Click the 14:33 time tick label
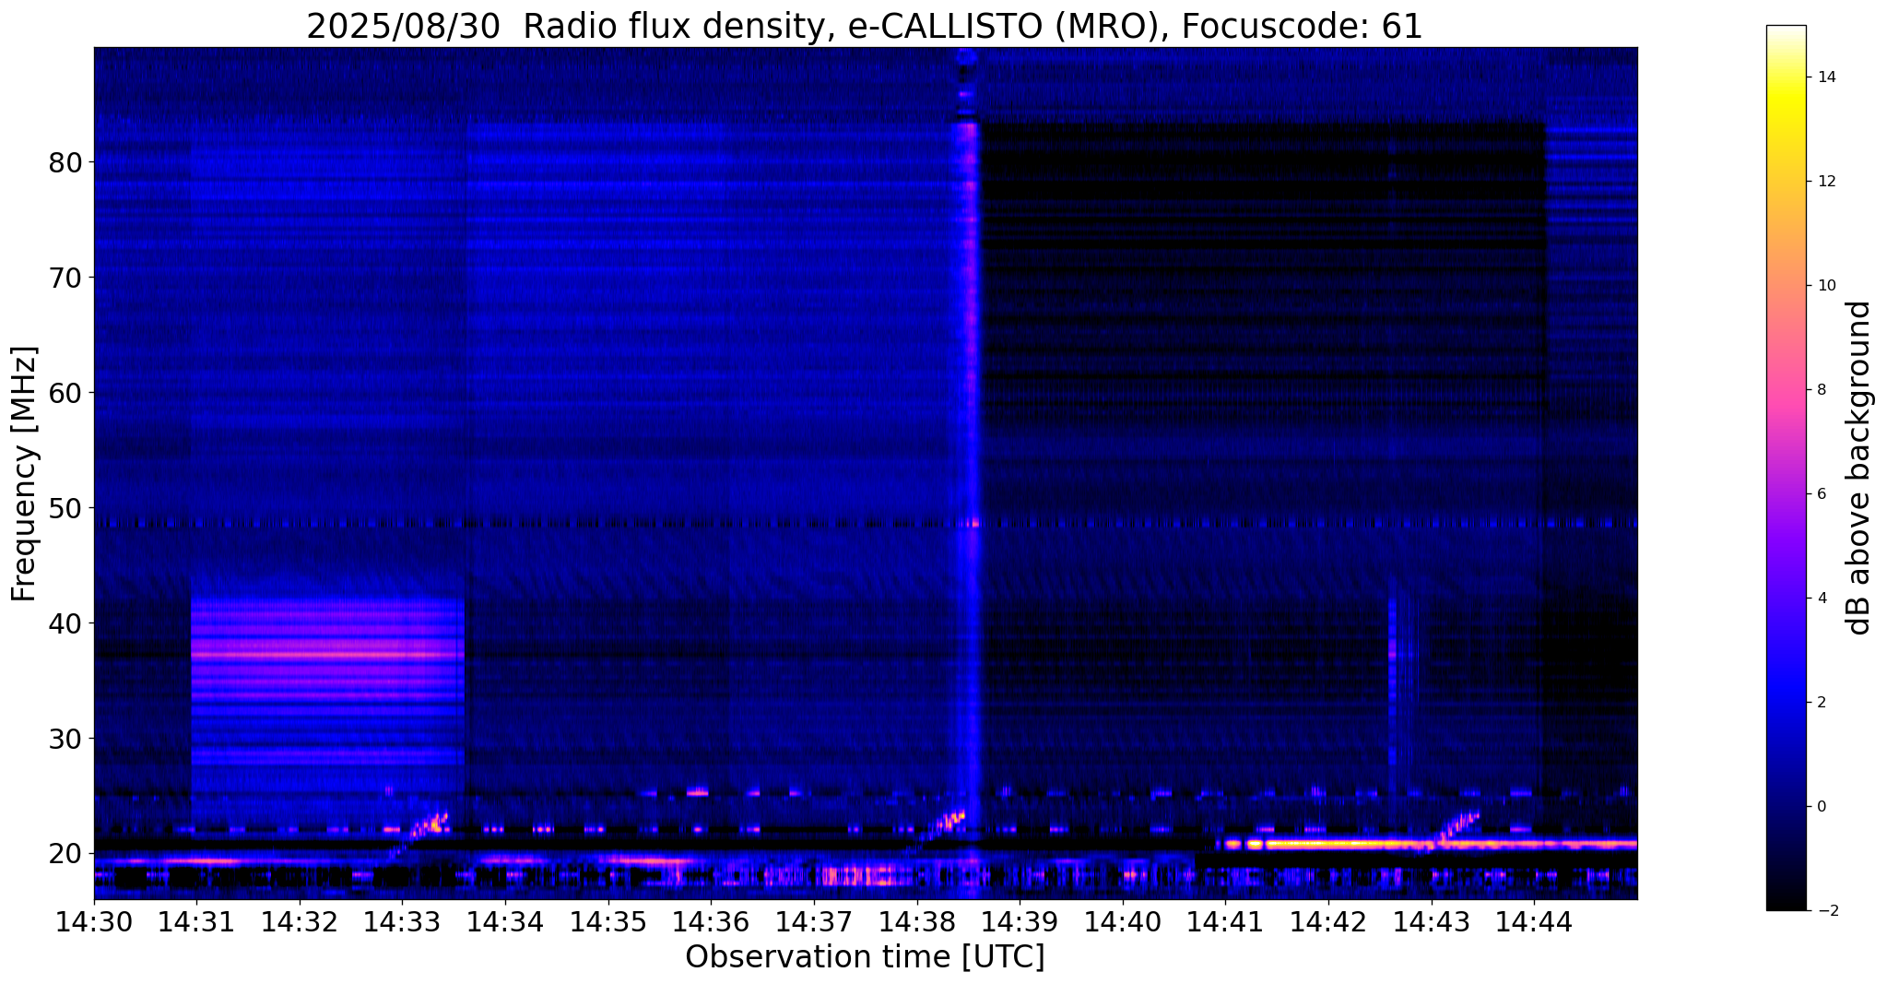This screenshot has width=1887, height=984. (x=402, y=921)
